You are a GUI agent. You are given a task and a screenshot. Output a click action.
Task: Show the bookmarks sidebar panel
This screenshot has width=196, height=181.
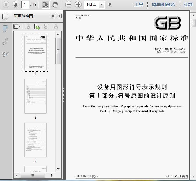(5, 29)
